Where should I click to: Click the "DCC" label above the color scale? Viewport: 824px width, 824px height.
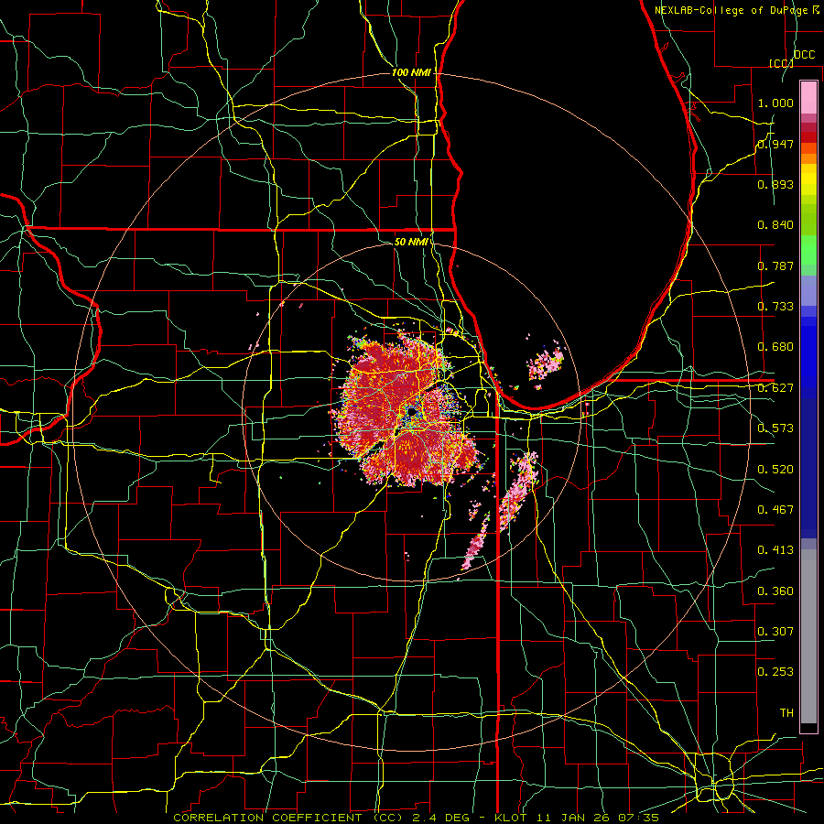804,55
